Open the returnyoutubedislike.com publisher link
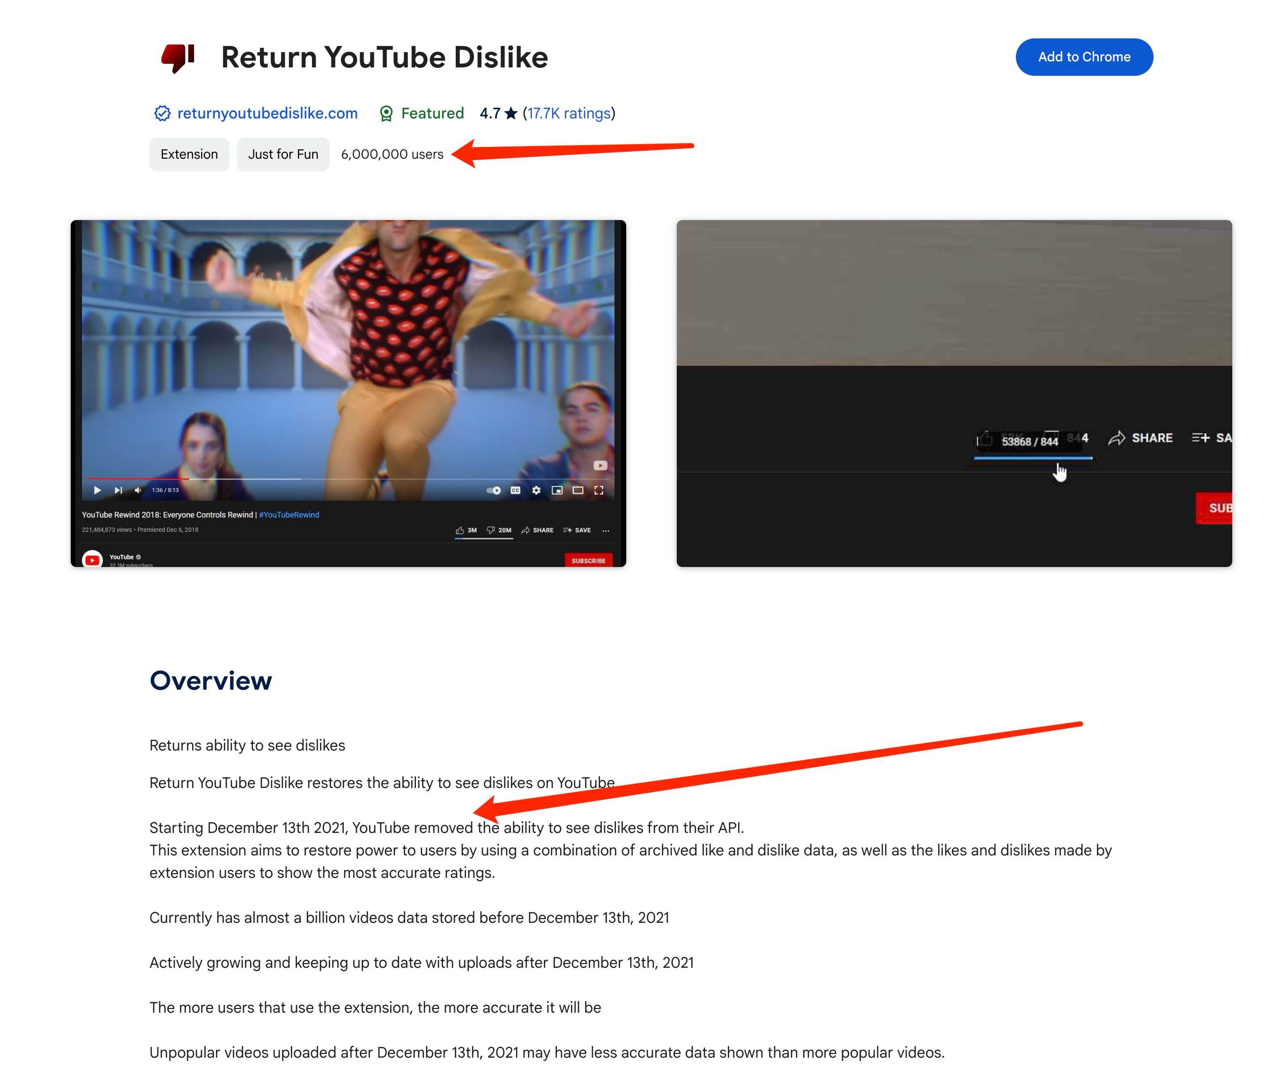 click(267, 113)
